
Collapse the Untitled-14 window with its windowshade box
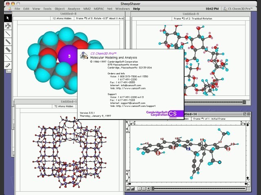[249, 114]
